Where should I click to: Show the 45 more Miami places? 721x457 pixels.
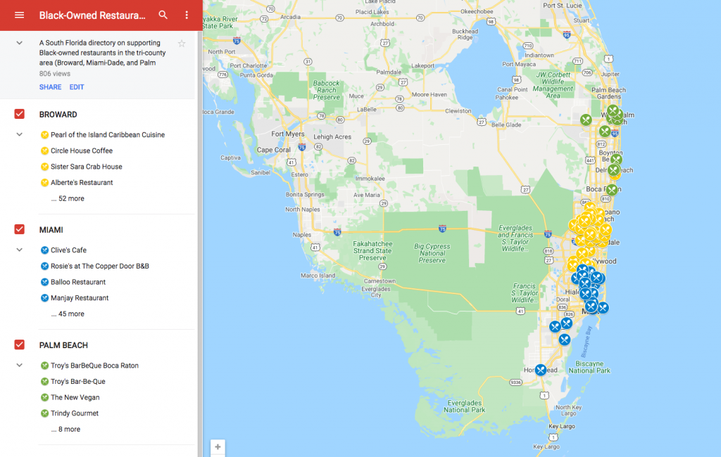(x=68, y=314)
